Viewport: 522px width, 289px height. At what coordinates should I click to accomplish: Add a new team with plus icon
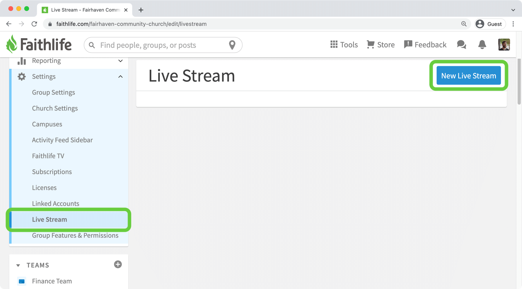[x=118, y=264]
